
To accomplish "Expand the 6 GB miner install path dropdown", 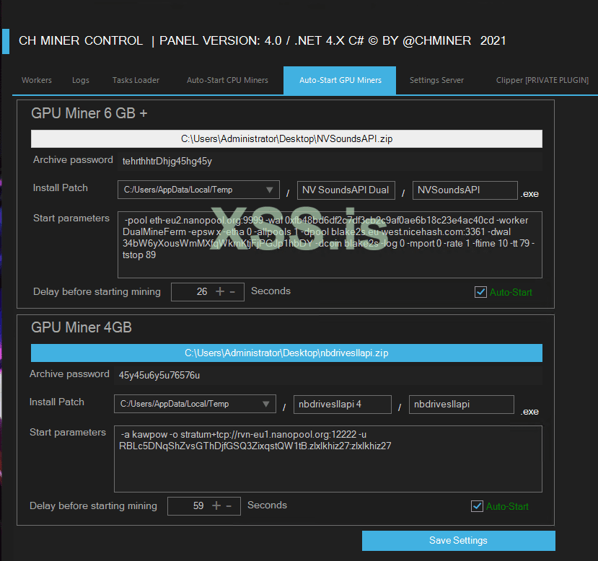I will coord(198,190).
